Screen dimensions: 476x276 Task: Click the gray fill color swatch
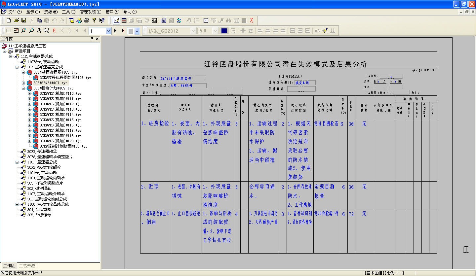pyautogui.click(x=131, y=31)
